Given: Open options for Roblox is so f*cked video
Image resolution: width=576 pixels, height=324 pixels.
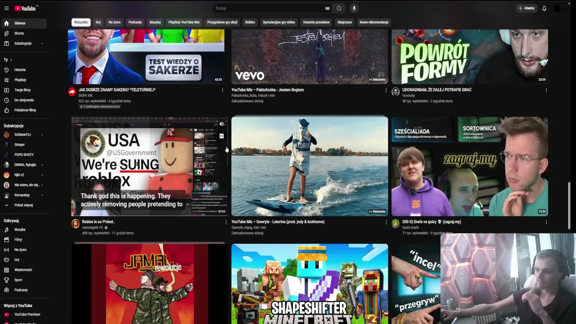Looking at the screenshot, I should click(226, 222).
